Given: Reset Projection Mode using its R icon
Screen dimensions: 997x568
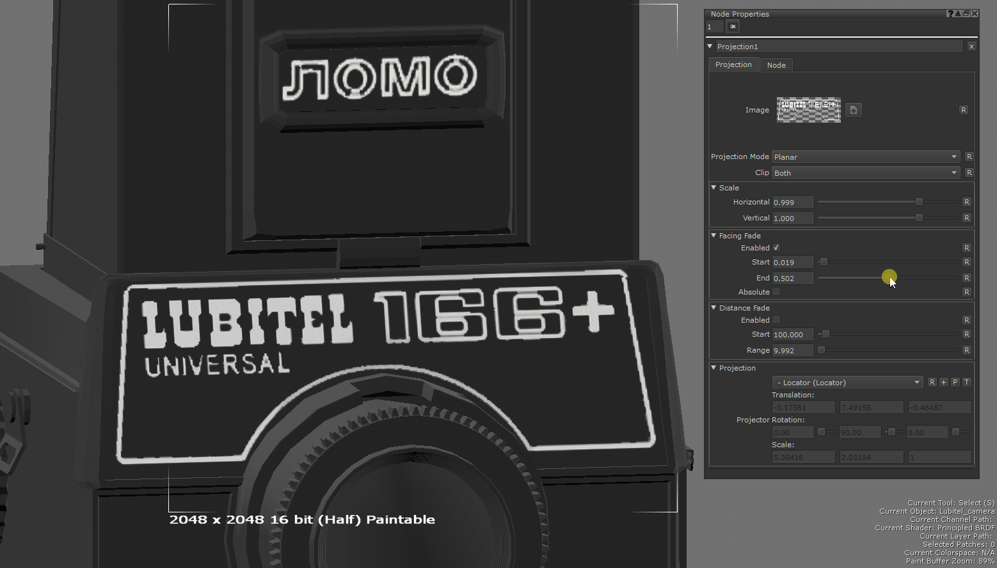Looking at the screenshot, I should (969, 157).
